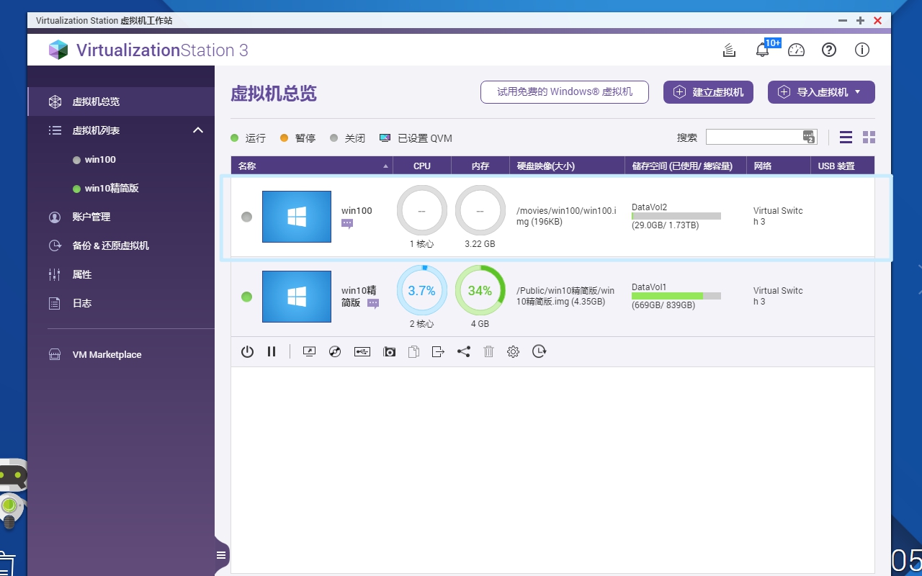Click Virtual Switch 3 in win100 row

tap(778, 216)
